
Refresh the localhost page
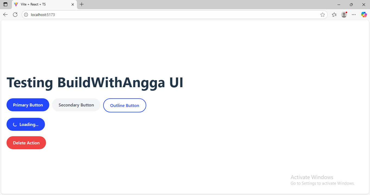(x=15, y=15)
